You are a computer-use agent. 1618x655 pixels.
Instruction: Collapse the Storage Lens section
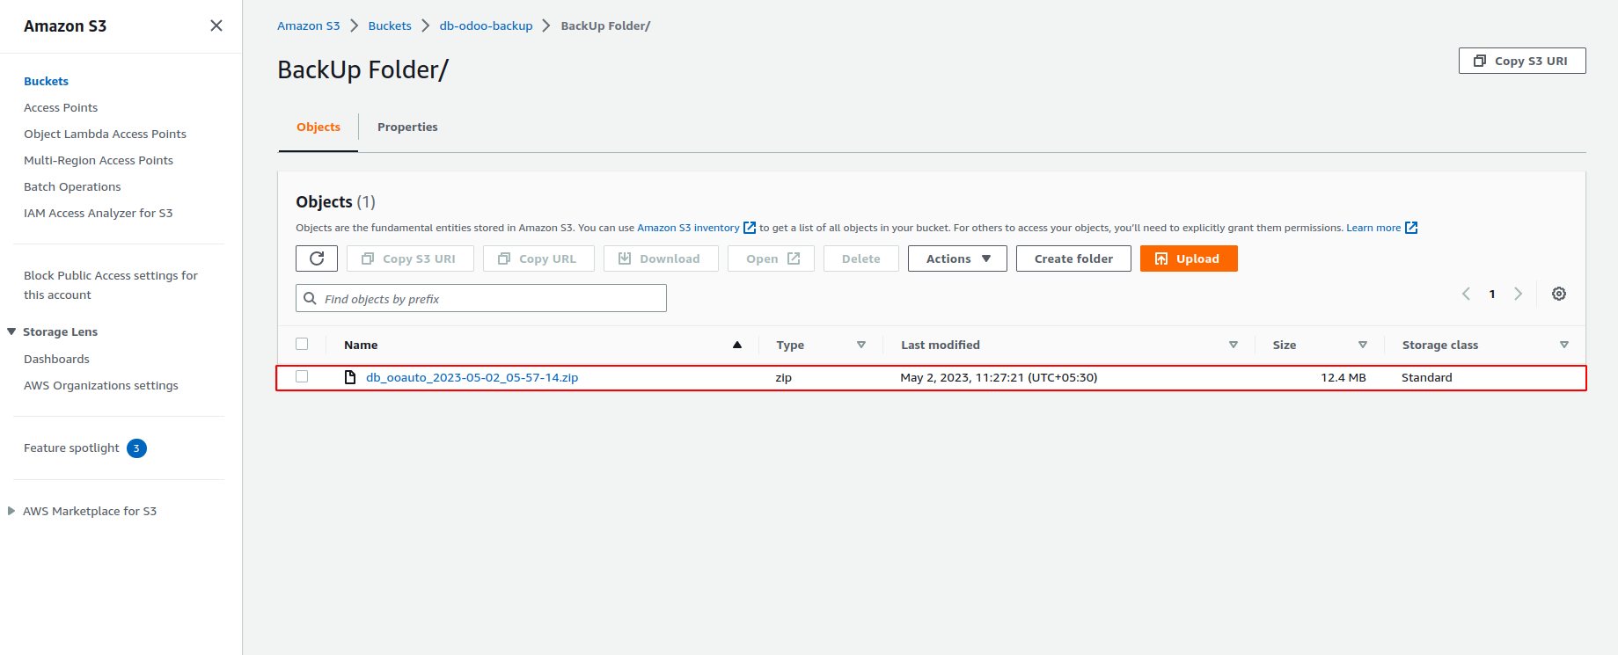pos(11,331)
